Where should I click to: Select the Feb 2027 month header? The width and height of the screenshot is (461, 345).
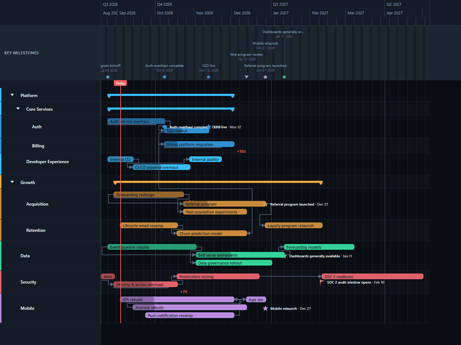[320, 13]
